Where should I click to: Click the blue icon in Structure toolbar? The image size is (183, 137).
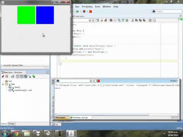[x=26, y=76]
